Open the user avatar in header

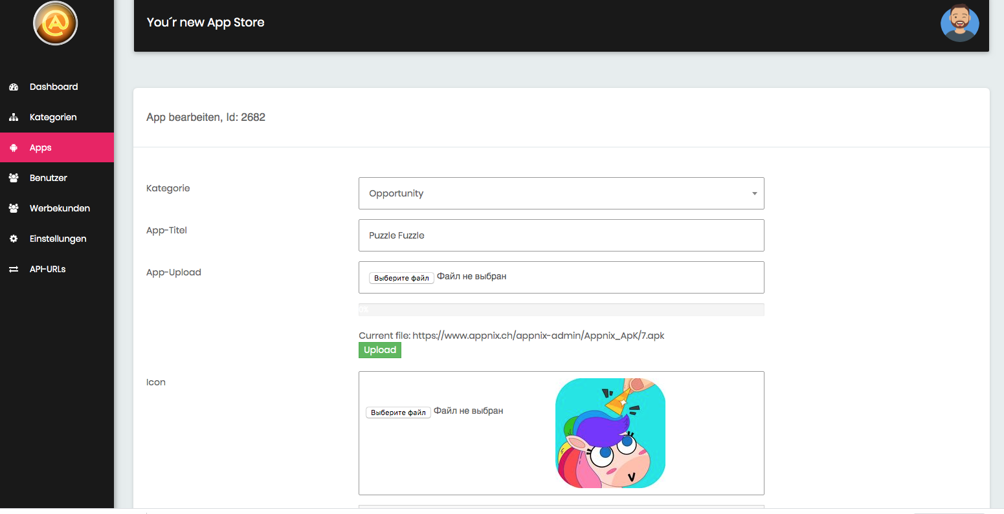click(x=959, y=23)
